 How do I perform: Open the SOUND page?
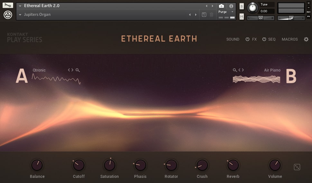tap(233, 39)
